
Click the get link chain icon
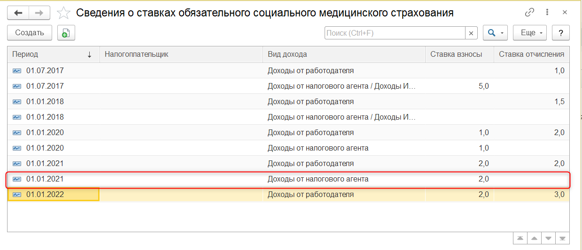coord(529,13)
